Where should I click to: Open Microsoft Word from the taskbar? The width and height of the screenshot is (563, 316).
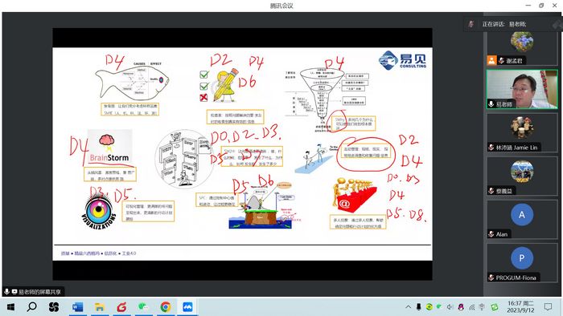[77, 306]
